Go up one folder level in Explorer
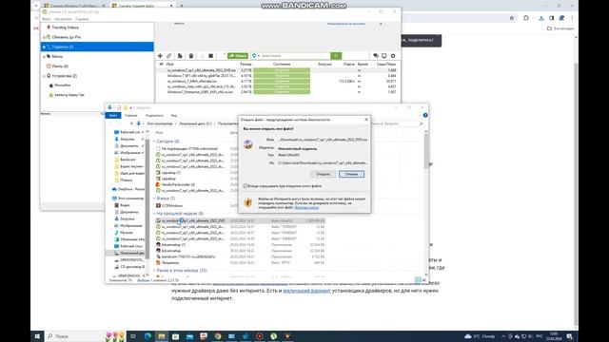609x342 pixels. click(x=131, y=123)
